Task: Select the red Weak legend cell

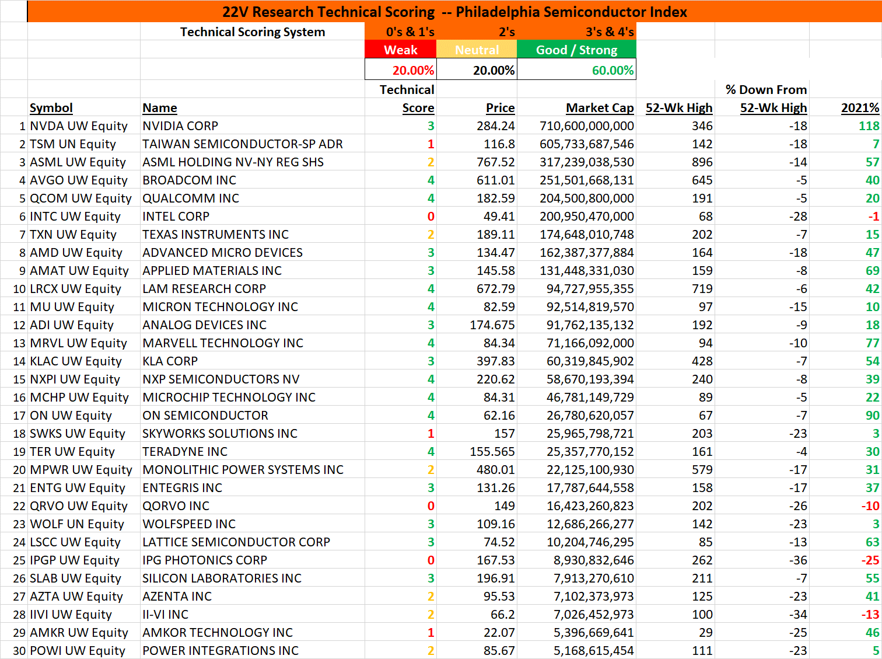Action: click(401, 50)
